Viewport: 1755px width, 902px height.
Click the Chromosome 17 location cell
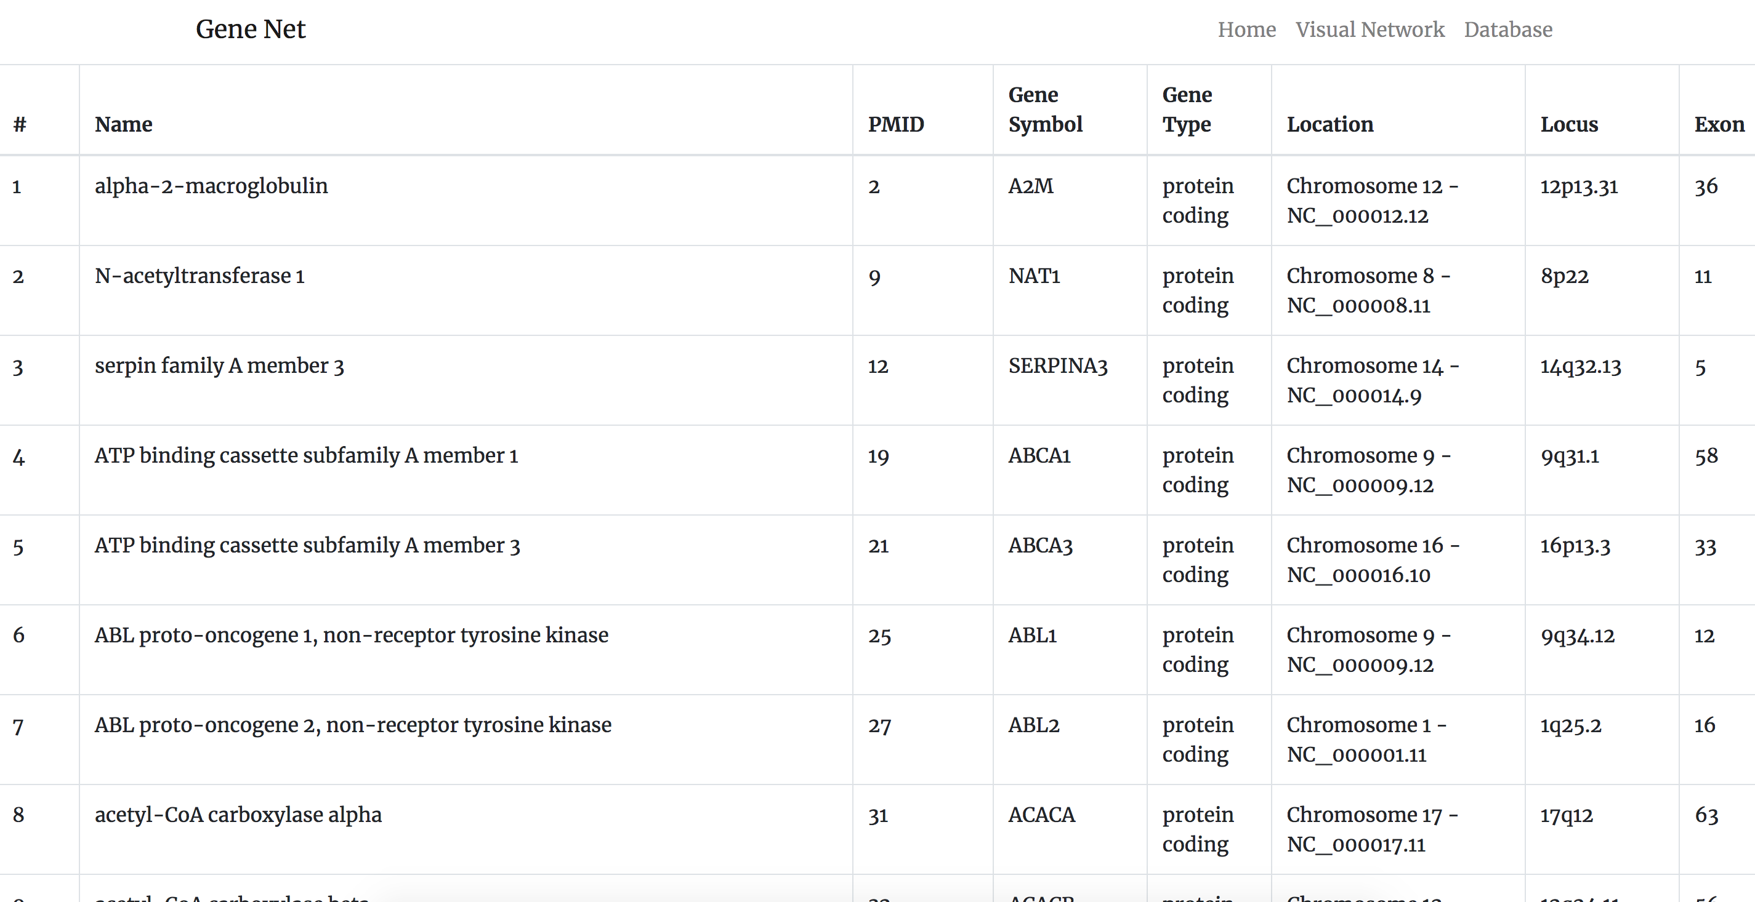coord(1371,829)
